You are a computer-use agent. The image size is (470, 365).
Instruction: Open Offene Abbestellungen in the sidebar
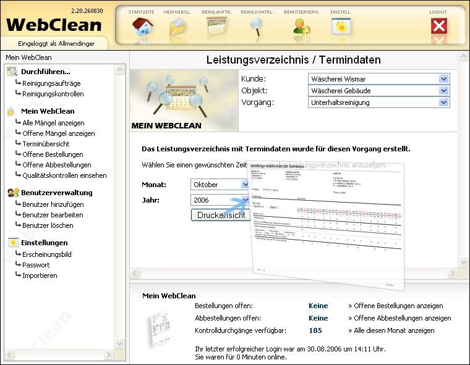click(x=57, y=165)
